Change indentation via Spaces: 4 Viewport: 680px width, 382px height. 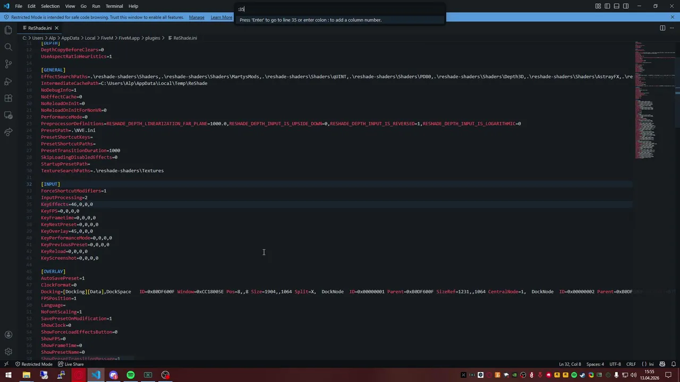pyautogui.click(x=595, y=364)
